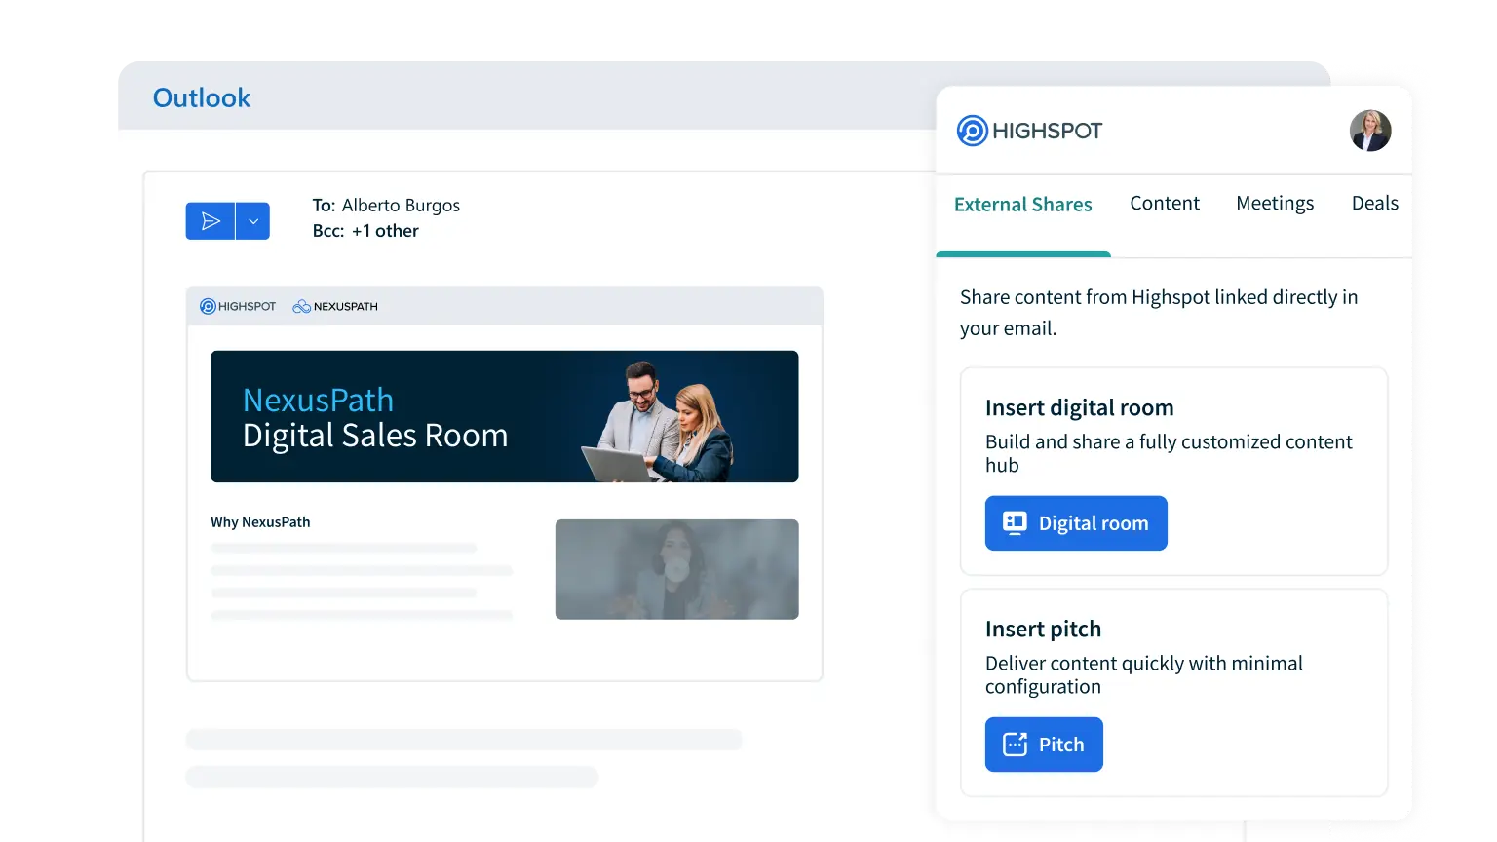
Task: Select the Insert pitch heading
Action: [x=1043, y=630]
